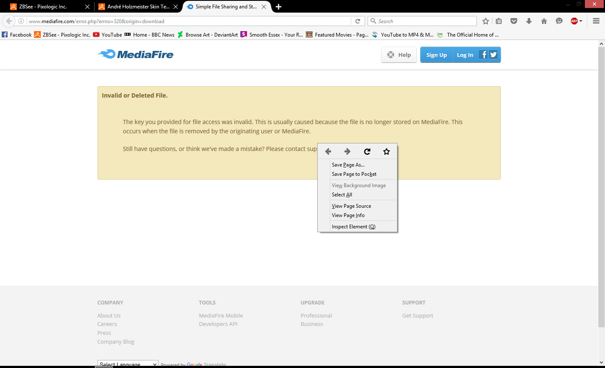Open the Firefox hamburger menu

pos(596,21)
